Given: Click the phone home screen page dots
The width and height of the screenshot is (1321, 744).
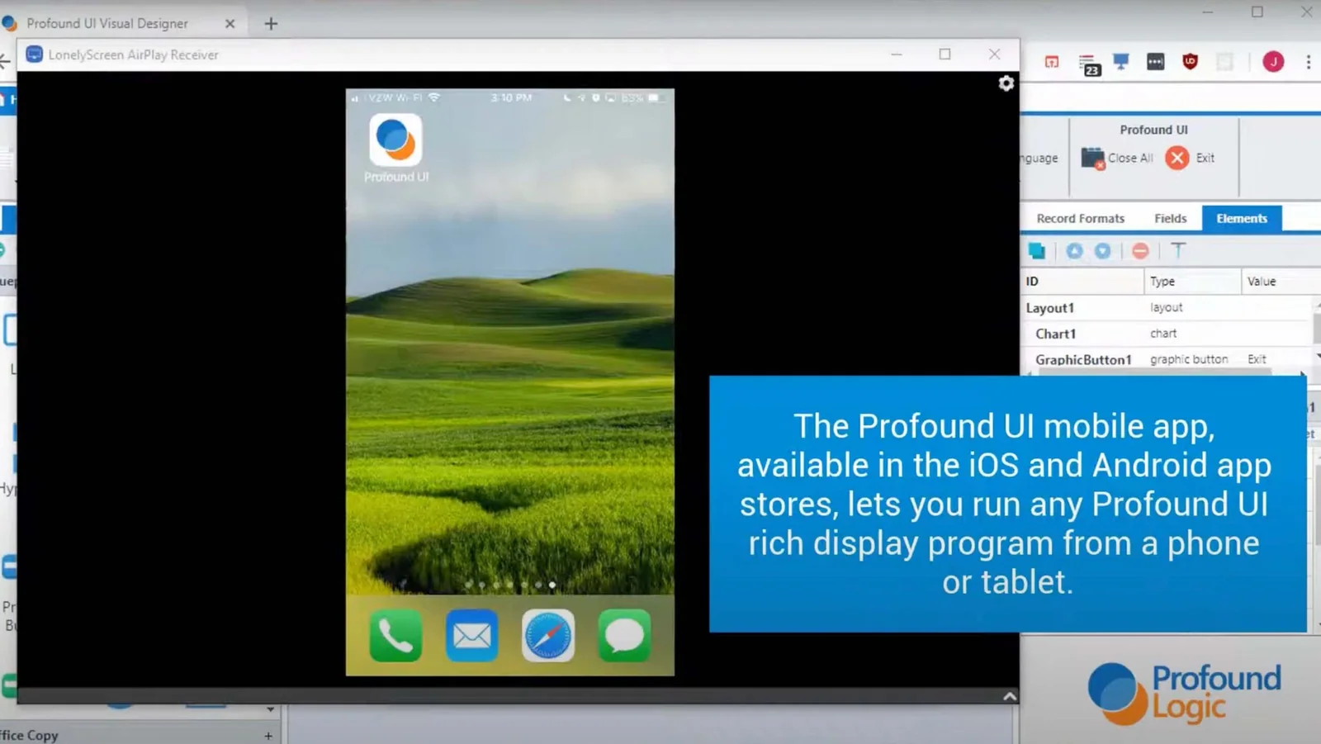Looking at the screenshot, I should point(510,585).
